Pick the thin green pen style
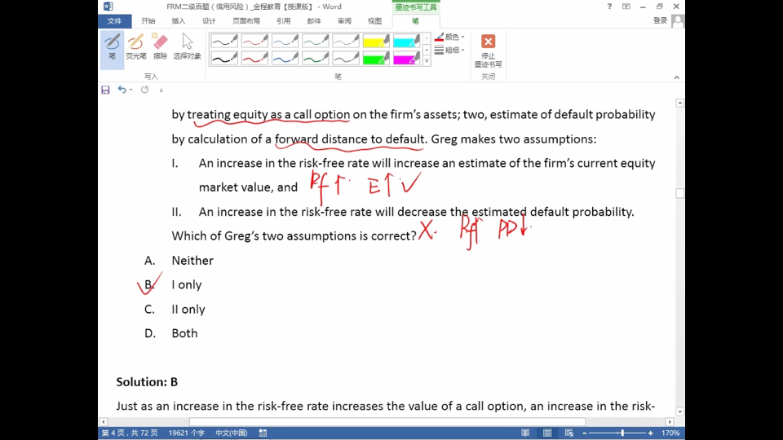Viewport: 783px width, 440px height. point(316,41)
